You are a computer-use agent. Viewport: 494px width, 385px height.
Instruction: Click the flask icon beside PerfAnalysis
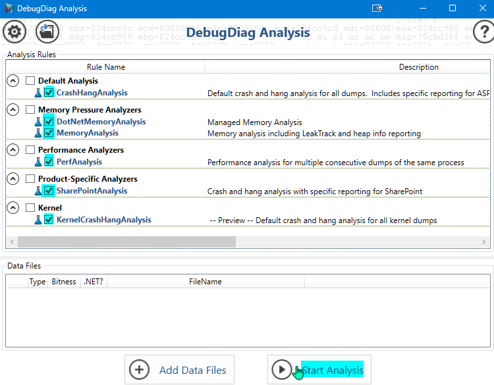click(x=38, y=162)
